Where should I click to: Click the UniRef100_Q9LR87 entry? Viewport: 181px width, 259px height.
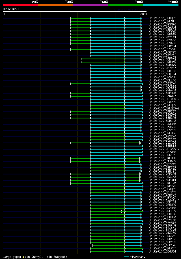(x=162, y=249)
